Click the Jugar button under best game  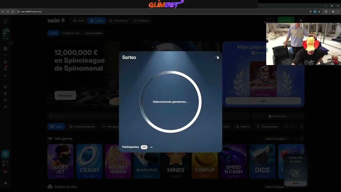pyautogui.click(x=263, y=101)
